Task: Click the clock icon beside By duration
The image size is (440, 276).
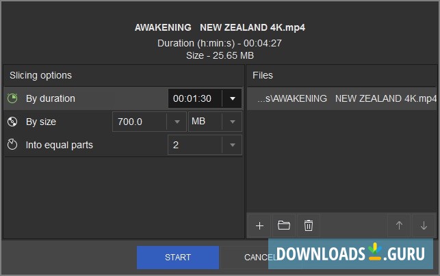Action: point(12,99)
